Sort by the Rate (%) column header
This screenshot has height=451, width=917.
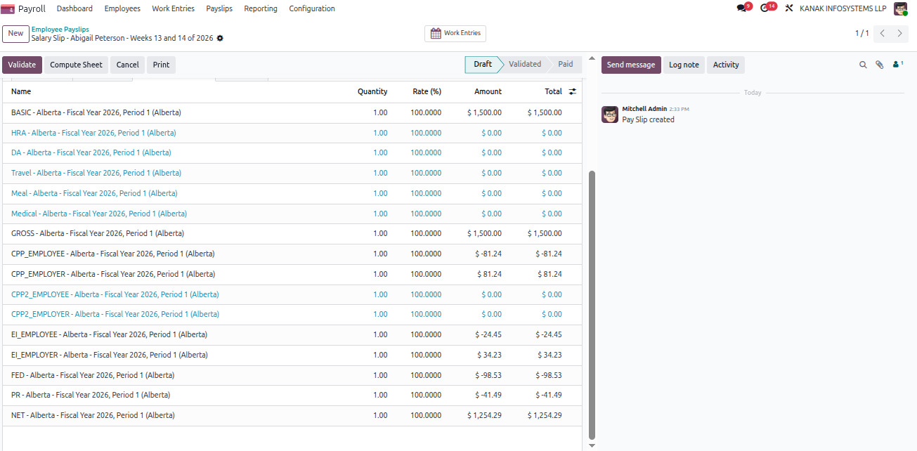[x=427, y=91]
